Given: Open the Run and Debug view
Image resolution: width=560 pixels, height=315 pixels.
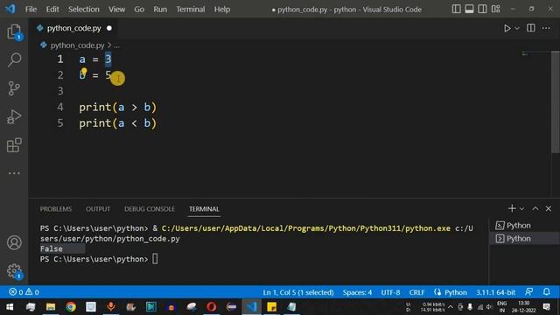Looking at the screenshot, I should [x=14, y=116].
